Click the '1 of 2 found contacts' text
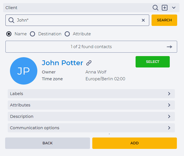The height and width of the screenshot is (156, 184). (x=91, y=47)
